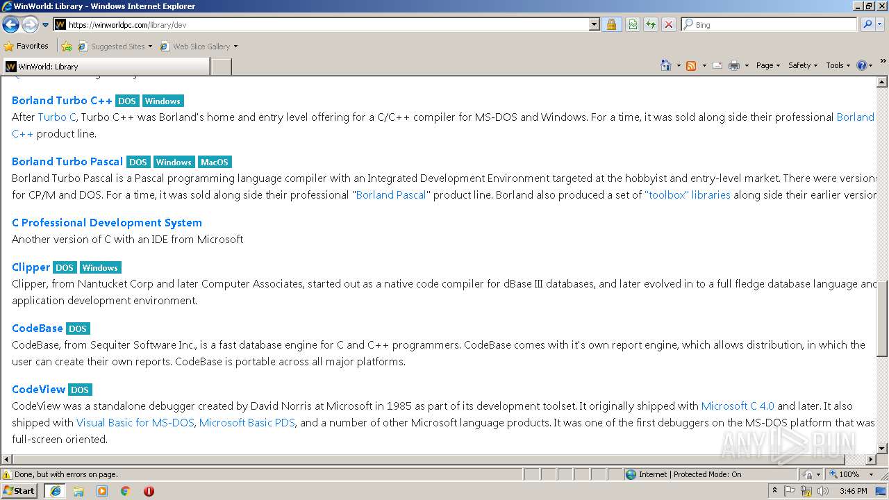The image size is (889, 500).
Task: Click the Stop loading icon
Action: (x=669, y=24)
